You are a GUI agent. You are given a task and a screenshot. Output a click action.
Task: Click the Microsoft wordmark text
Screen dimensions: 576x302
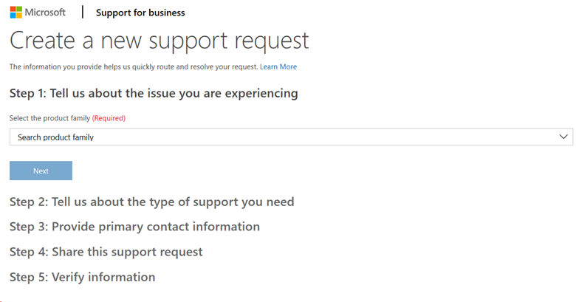(x=44, y=13)
